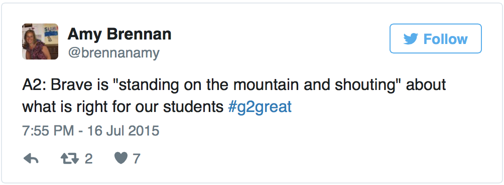Like the tweet with heart icon
504x185 pixels.
click(x=121, y=158)
